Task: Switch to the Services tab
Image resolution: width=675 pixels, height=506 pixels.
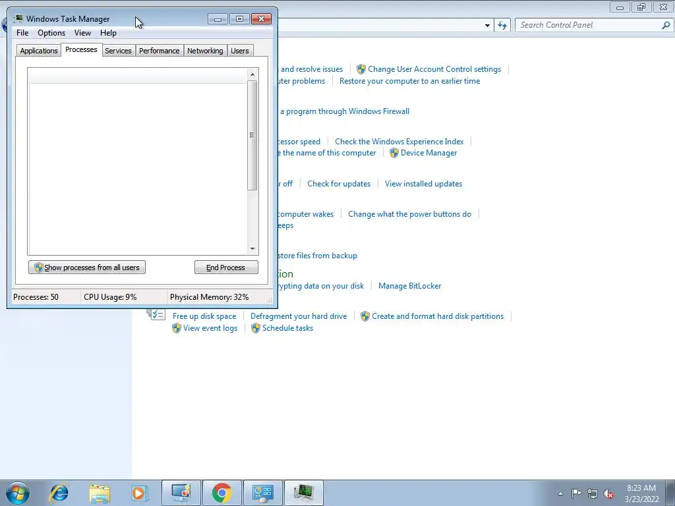Action: click(119, 51)
